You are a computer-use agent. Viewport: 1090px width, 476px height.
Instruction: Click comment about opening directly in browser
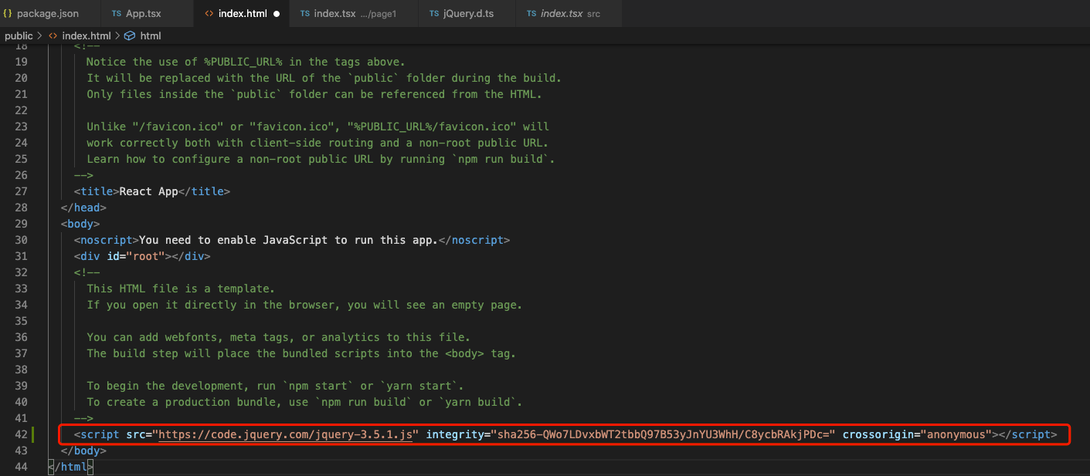304,305
